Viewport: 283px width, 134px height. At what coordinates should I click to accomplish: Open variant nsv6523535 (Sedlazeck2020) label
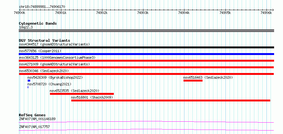coord(74,91)
